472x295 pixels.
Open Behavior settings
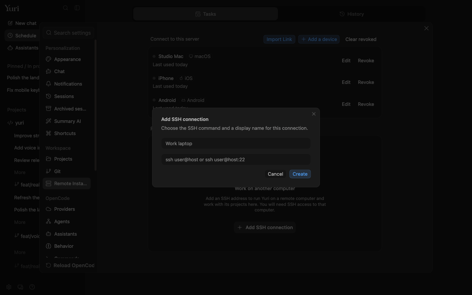(x=67, y=246)
